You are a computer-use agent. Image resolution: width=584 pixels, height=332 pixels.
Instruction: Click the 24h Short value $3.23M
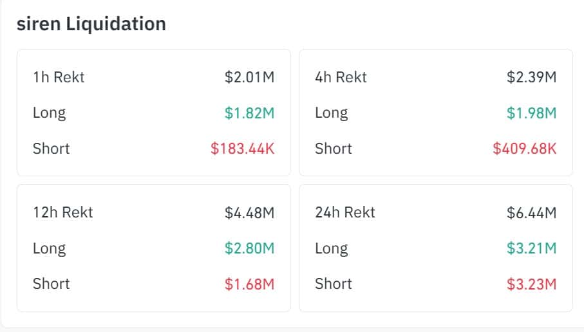point(531,284)
